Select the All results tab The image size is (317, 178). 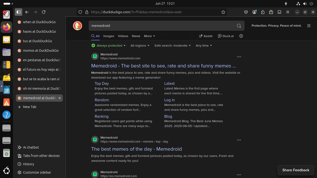tap(95, 36)
